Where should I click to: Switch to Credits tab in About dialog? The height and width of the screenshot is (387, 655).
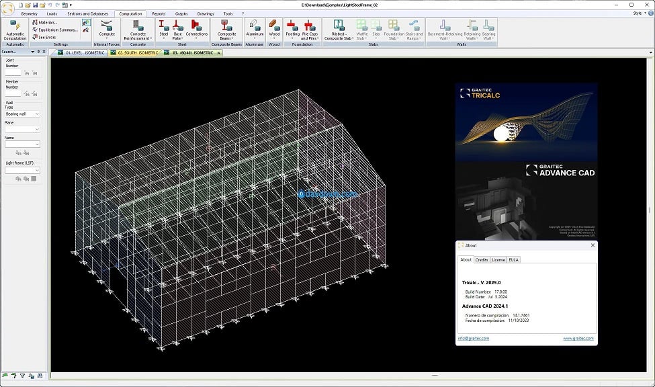(x=482, y=260)
